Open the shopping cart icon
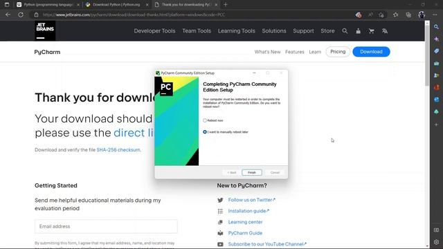The width and height of the screenshot is (443, 249). 371,30
